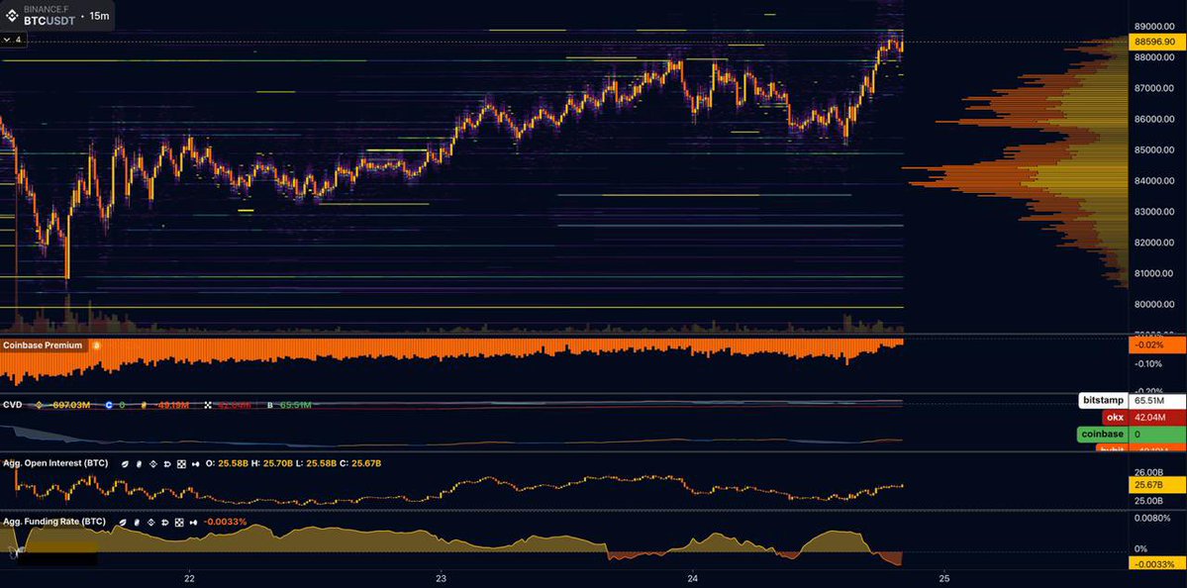Click the Binance logo icon beside BTCUSDT
1187x588 pixels.
[x=13, y=15]
